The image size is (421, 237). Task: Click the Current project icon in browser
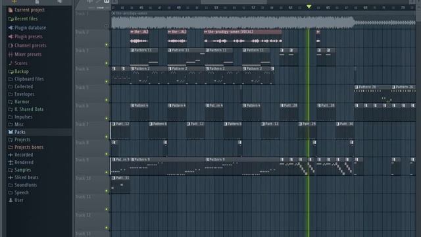pos(11,11)
